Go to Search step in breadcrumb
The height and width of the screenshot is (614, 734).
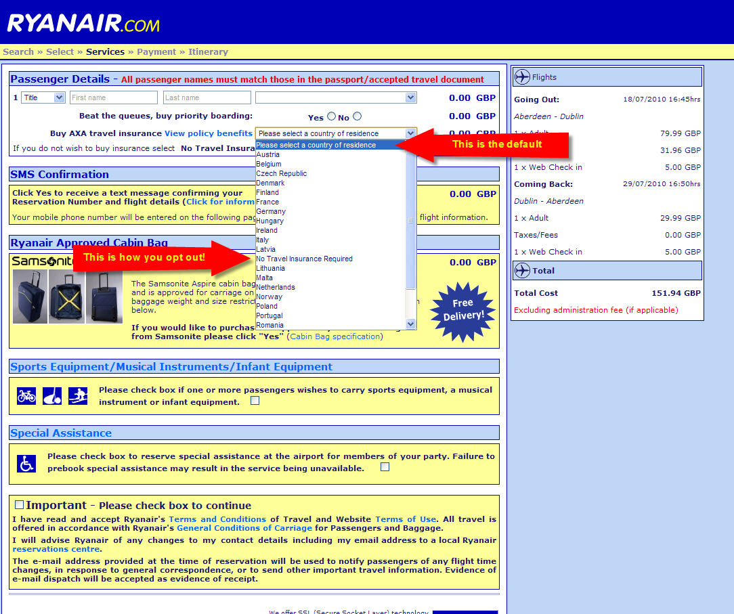[18, 52]
